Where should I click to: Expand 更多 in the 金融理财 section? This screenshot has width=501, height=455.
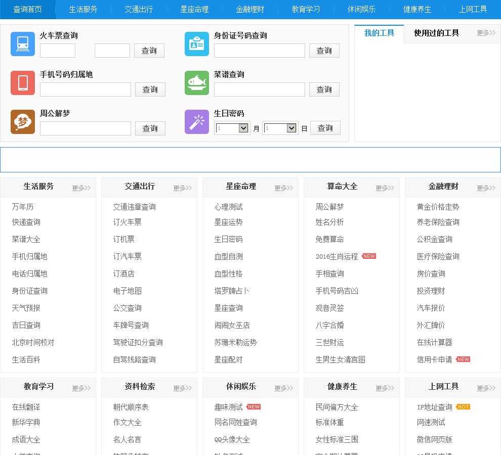486,188
